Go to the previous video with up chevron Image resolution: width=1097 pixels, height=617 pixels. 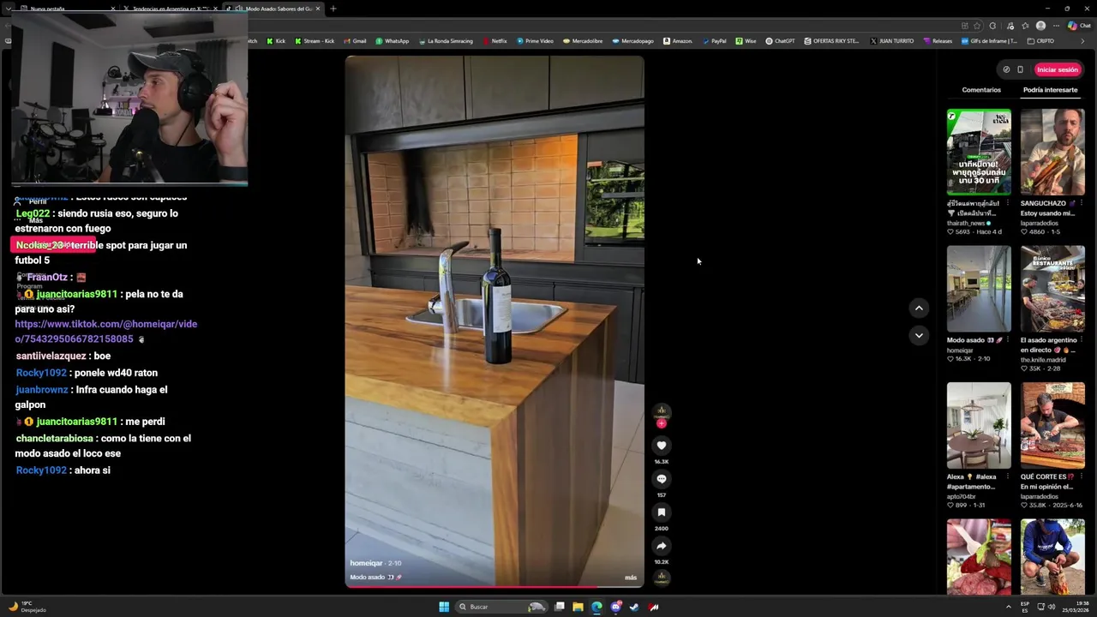(919, 308)
